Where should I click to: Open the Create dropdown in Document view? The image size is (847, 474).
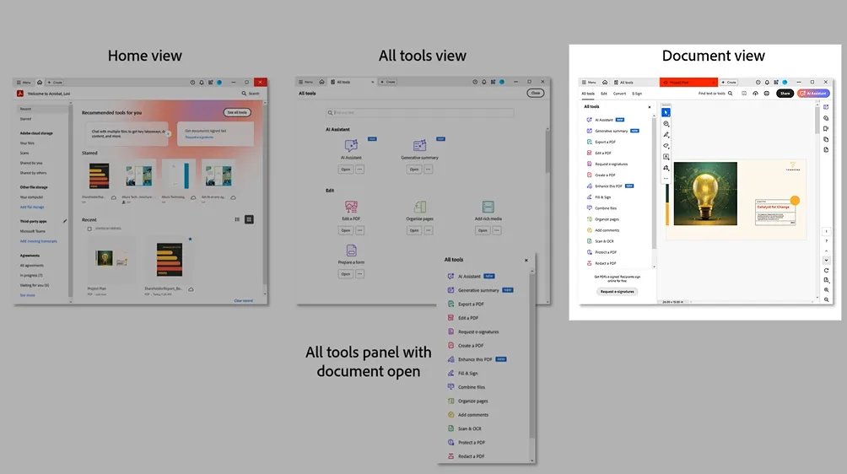[x=729, y=82]
